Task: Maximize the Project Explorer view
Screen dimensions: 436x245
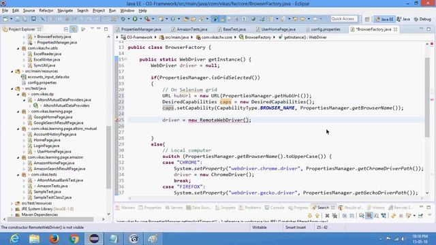Action: (106, 29)
